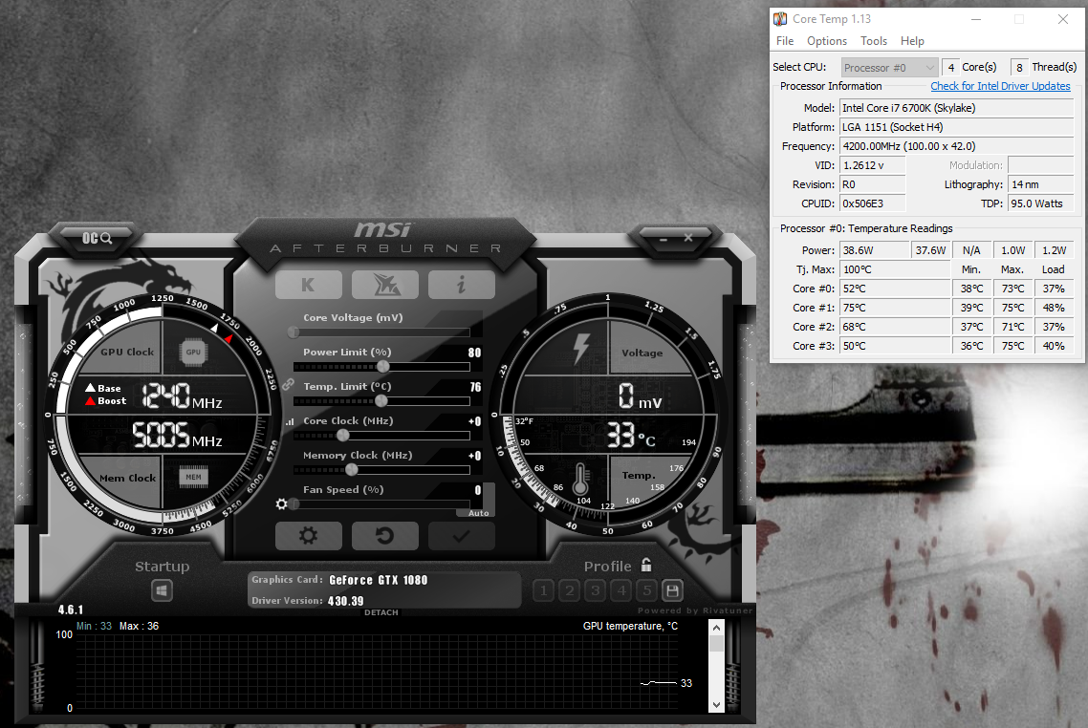Click the thermometer temperature icon
1088x728 pixels.
pyautogui.click(x=581, y=479)
